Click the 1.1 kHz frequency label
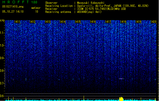Image resolution: width=159 pixels, height=101 pixels. click(2, 33)
